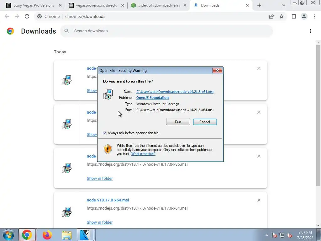Open the What's the risk? link
321x241 pixels.
click(x=143, y=154)
